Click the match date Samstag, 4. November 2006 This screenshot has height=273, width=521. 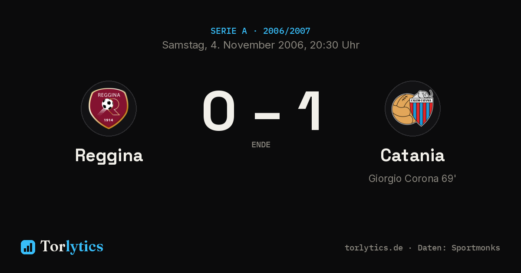click(232, 45)
